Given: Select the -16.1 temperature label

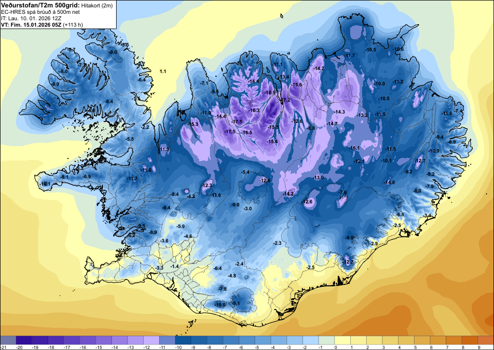Looking at the screenshot, I should (x=354, y=148).
